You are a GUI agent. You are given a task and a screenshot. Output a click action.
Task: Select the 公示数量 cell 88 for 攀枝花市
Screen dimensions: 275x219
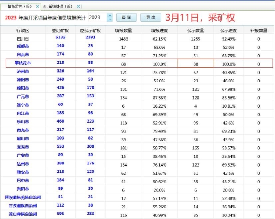[195, 63]
